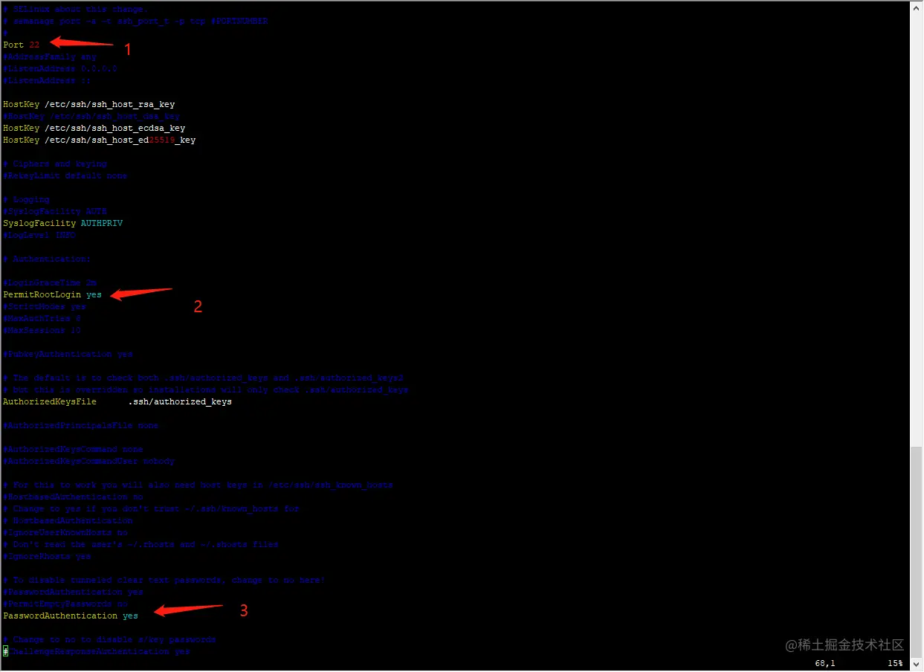This screenshot has width=924, height=672.
Task: Click the '# Ciphers and keying' comment
Action: click(x=55, y=164)
